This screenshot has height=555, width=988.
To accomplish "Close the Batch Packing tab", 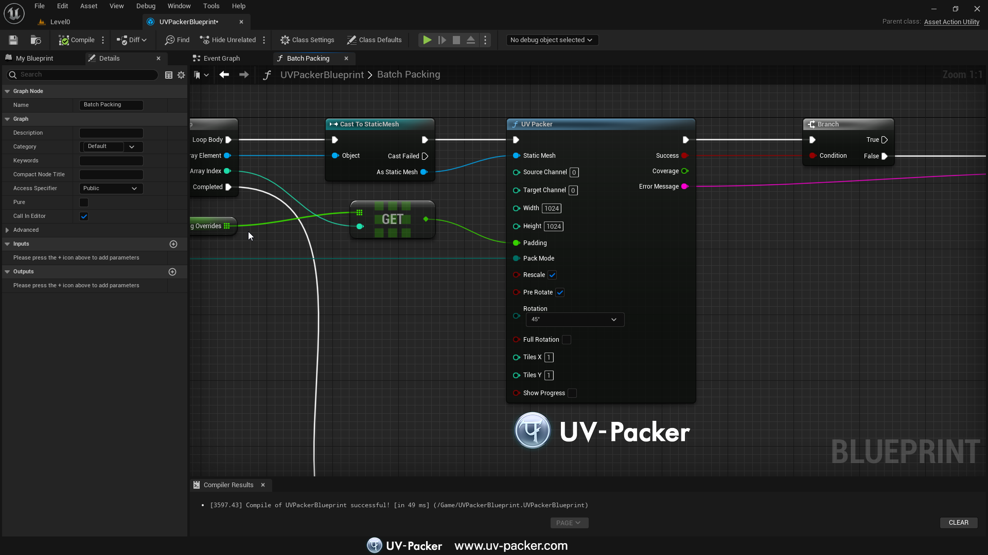I will [x=346, y=59].
